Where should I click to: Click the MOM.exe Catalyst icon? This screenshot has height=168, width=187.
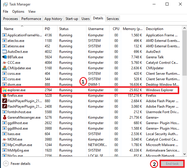5,139
